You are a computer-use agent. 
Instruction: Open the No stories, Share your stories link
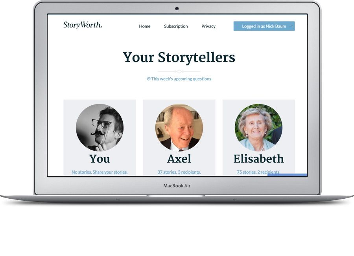point(100,172)
